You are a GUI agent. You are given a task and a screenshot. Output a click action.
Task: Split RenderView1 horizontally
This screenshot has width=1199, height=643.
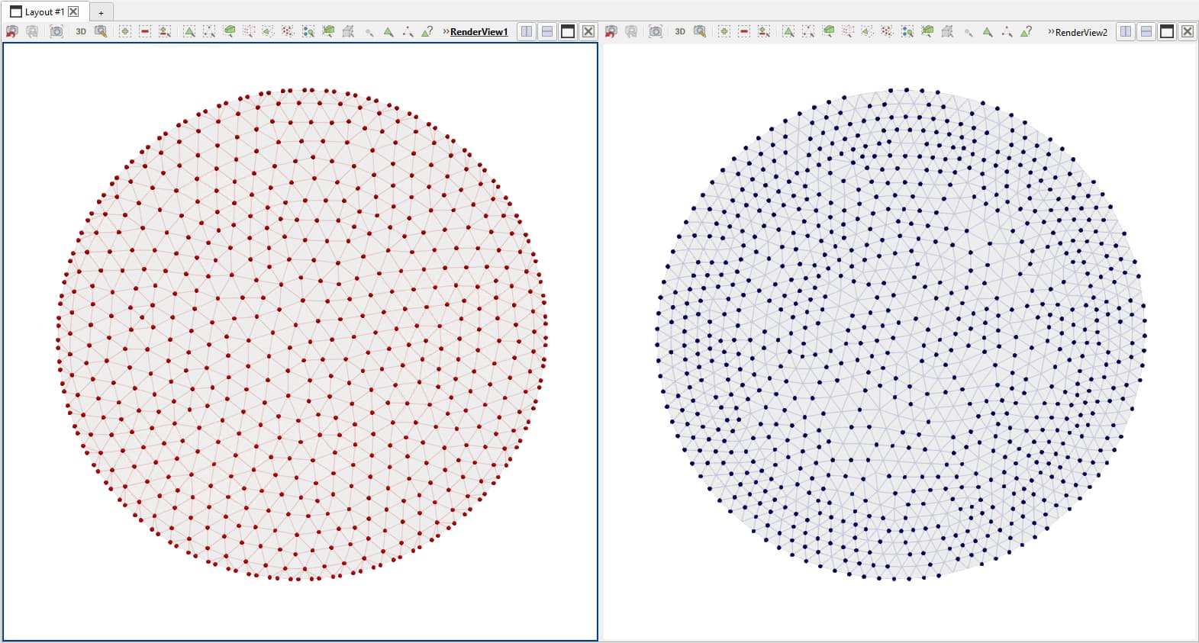527,31
